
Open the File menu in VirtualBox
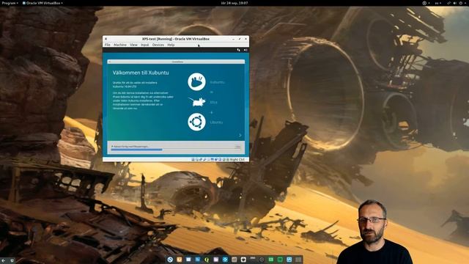108,45
